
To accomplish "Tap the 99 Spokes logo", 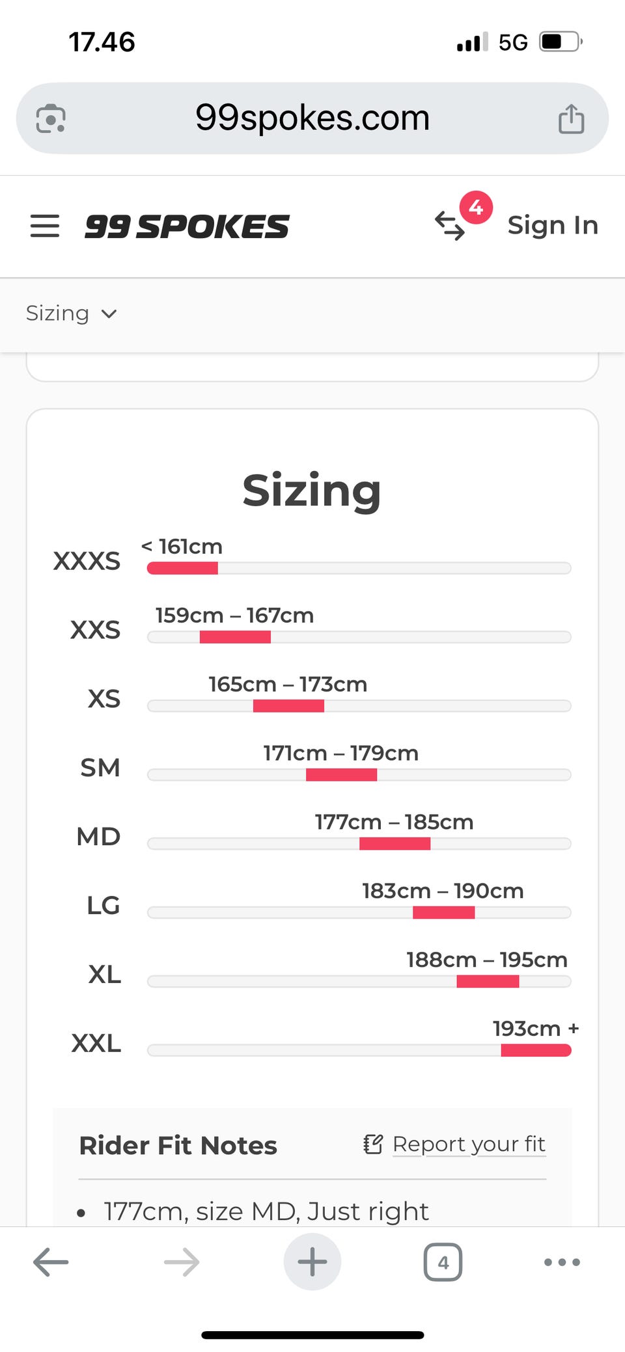I will coord(187,226).
